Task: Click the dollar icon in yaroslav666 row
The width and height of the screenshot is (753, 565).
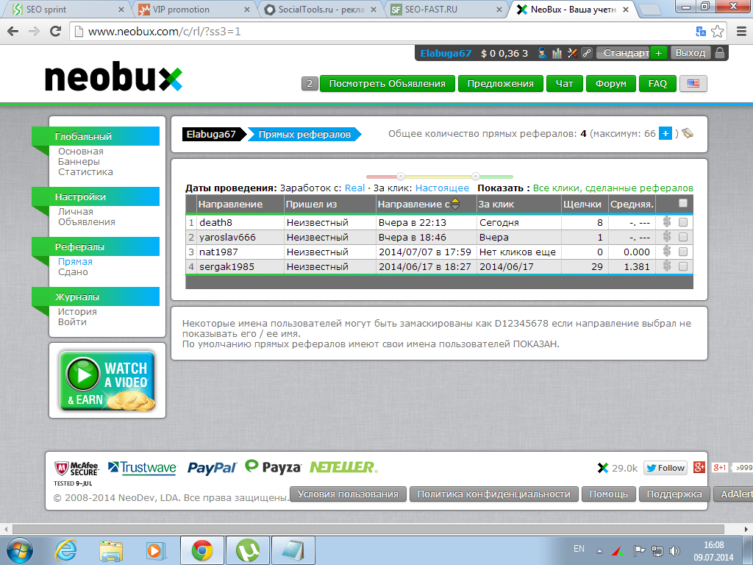Action: pyautogui.click(x=666, y=237)
